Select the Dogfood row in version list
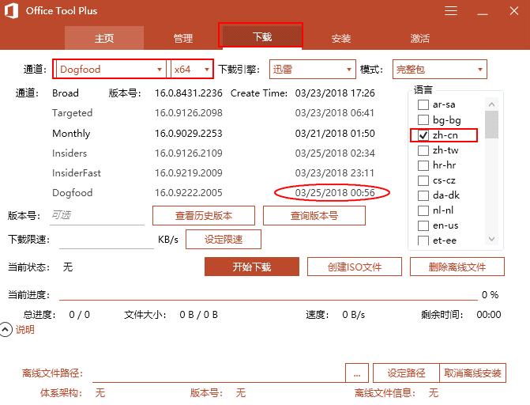 [72, 193]
